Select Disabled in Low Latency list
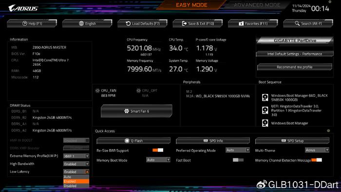The image size is (341, 192). click(76, 186)
